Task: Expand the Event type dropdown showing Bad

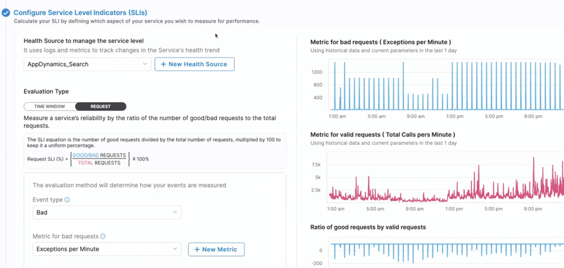Action: coord(107,212)
